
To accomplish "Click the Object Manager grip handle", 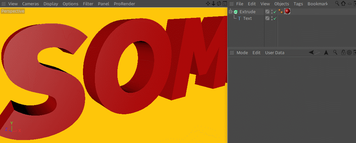I will (232, 4).
